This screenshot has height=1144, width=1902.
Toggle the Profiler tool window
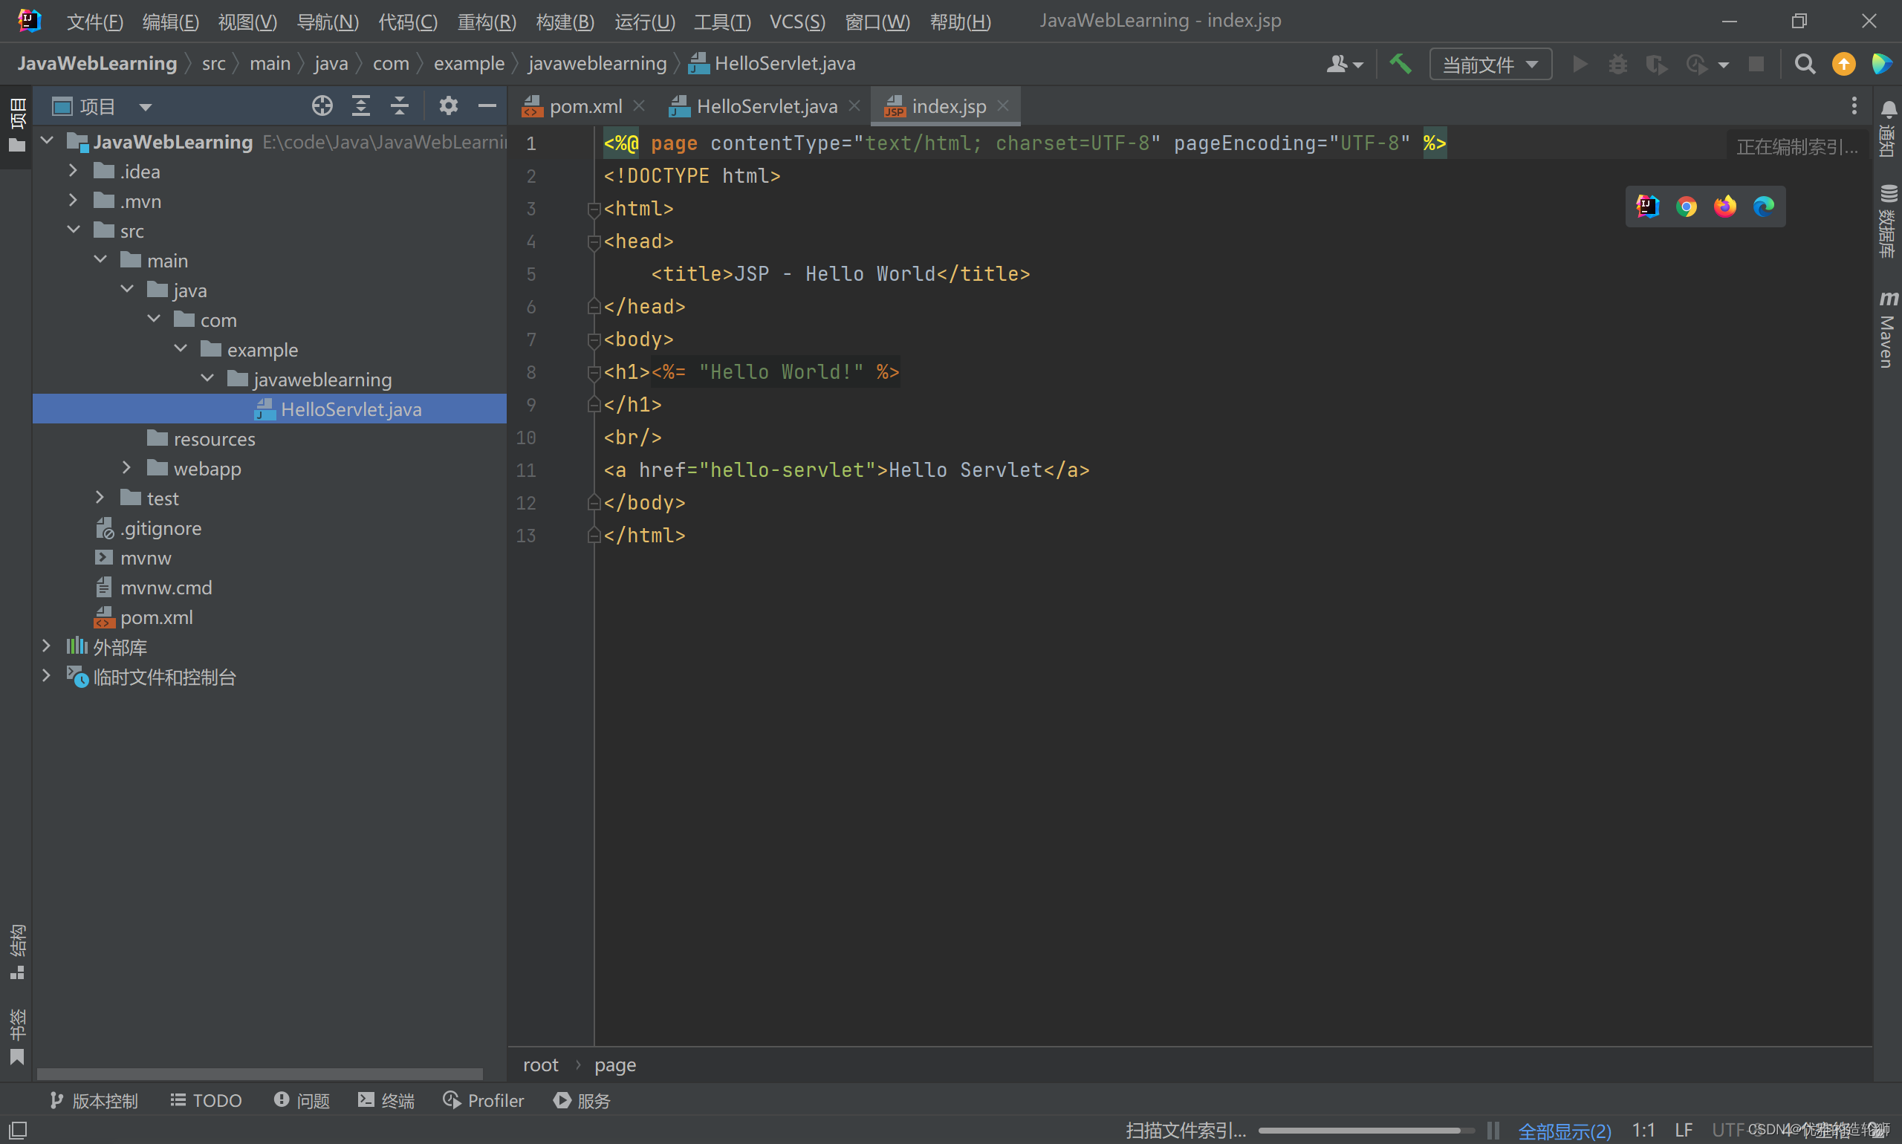click(x=484, y=1100)
